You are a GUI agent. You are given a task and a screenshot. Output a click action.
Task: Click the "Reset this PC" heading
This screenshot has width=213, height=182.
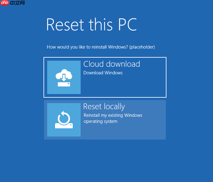pos(91,25)
